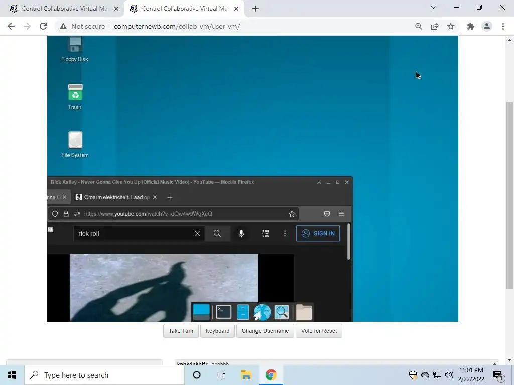Select the 'Omarm elektriciteit' Firefox tab
This screenshot has height=385, width=514.
pyautogui.click(x=116, y=197)
